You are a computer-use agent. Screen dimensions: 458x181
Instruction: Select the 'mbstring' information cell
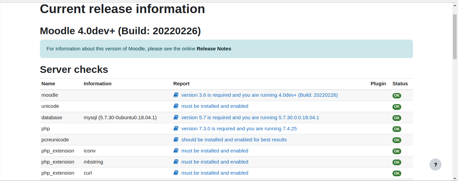coord(93,162)
